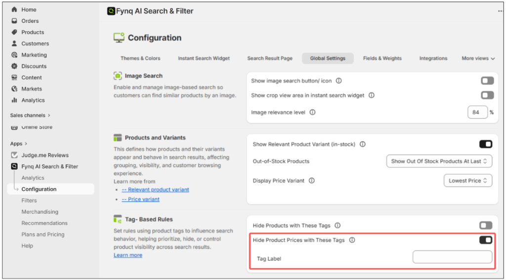Click the Discounts badge icon
This screenshot has width=506, height=280.
coord(14,66)
